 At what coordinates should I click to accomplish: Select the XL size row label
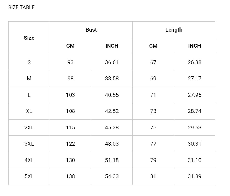coord(29,111)
